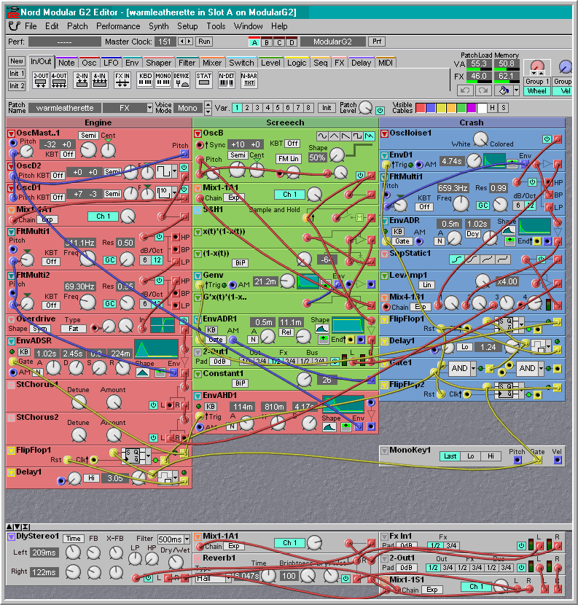Add the STAT status module
Screen dimensions: 578x605
click(204, 80)
